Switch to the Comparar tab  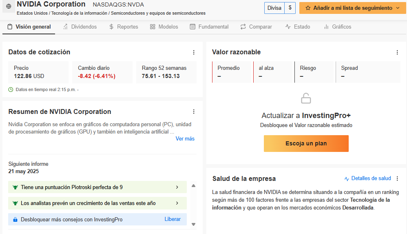[x=256, y=27]
